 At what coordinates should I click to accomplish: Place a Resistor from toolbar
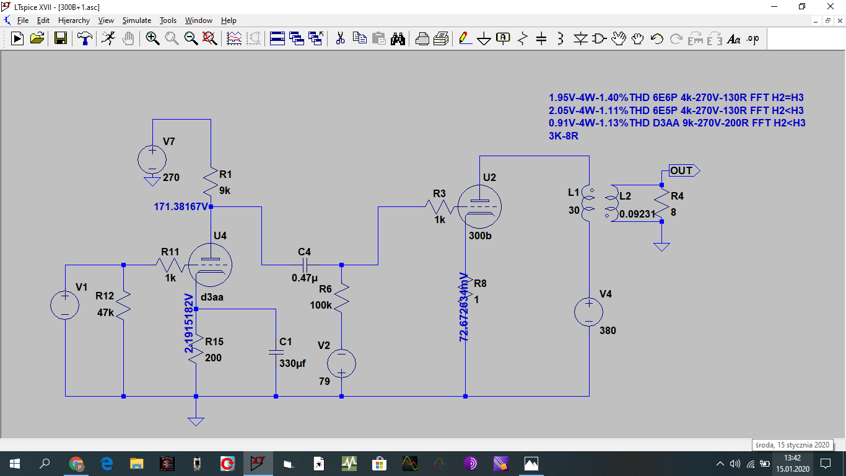[522, 38]
